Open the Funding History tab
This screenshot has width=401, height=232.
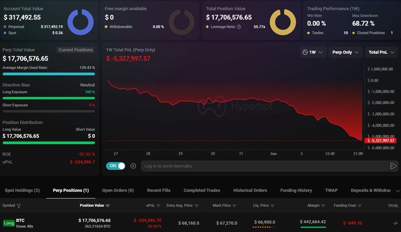296,190
